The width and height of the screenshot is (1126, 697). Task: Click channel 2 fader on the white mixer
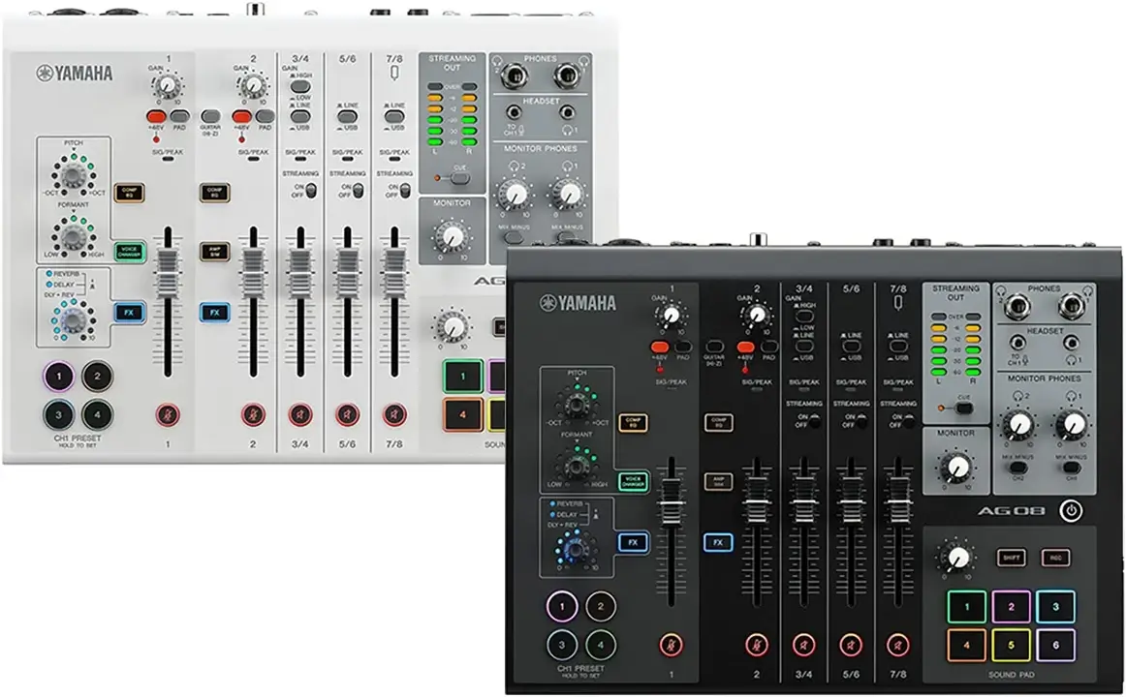click(253, 272)
